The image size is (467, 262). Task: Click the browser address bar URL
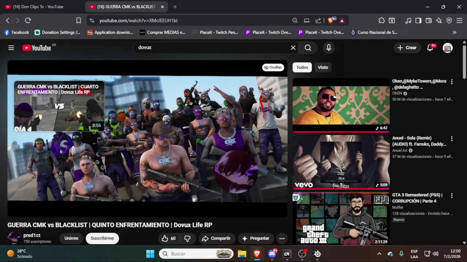pos(138,21)
